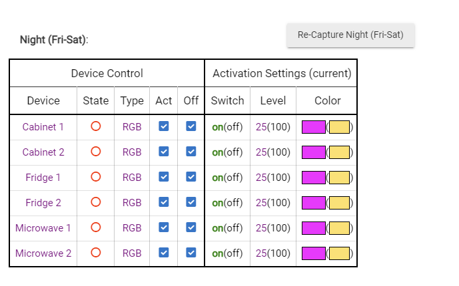This screenshot has height=286, width=459.
Task: Click the on switch value for Microwave 1
Action: coord(217,228)
